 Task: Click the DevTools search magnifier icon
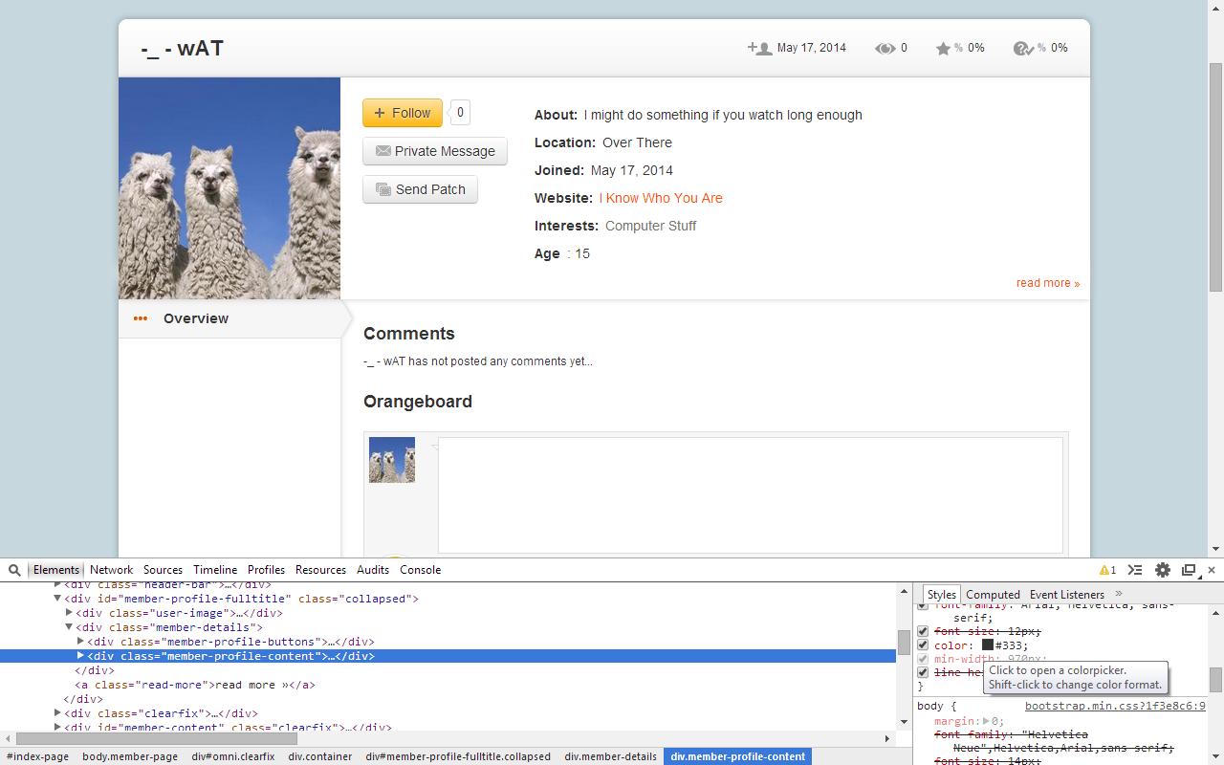coord(14,570)
